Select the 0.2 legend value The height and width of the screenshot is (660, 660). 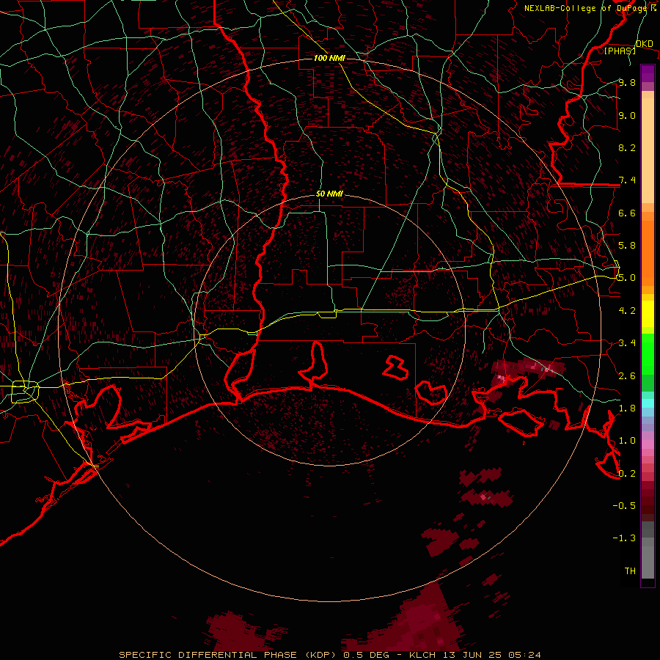(627, 474)
